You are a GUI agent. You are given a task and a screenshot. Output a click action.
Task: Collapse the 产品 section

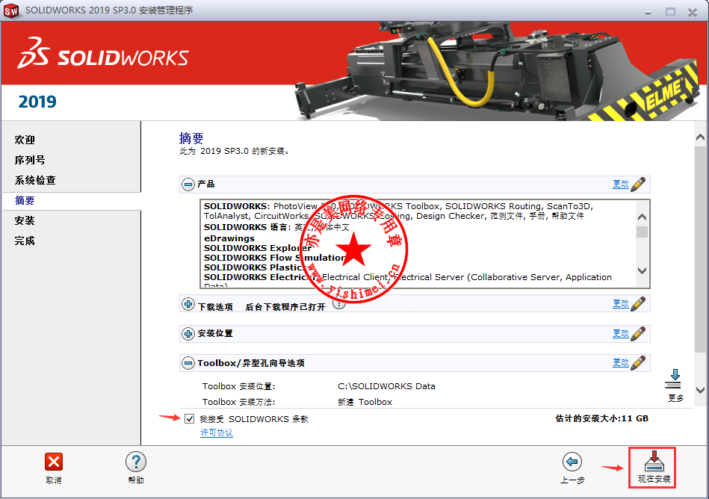(x=188, y=185)
